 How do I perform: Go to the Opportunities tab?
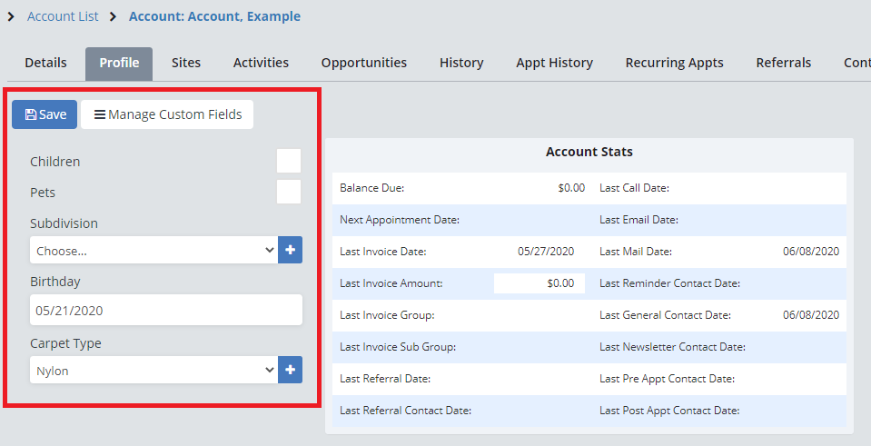click(x=363, y=63)
